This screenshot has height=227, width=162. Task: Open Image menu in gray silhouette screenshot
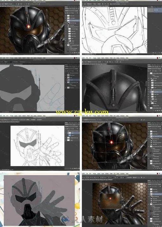pos(11,58)
